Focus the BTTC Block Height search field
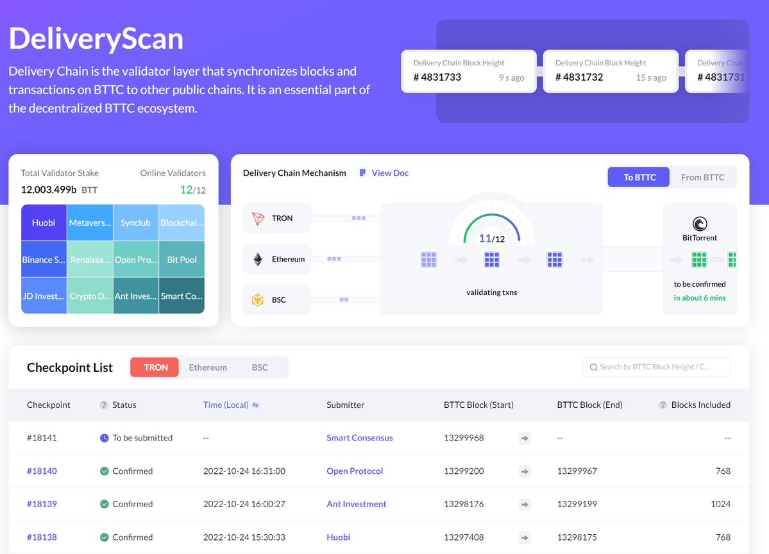 [657, 367]
